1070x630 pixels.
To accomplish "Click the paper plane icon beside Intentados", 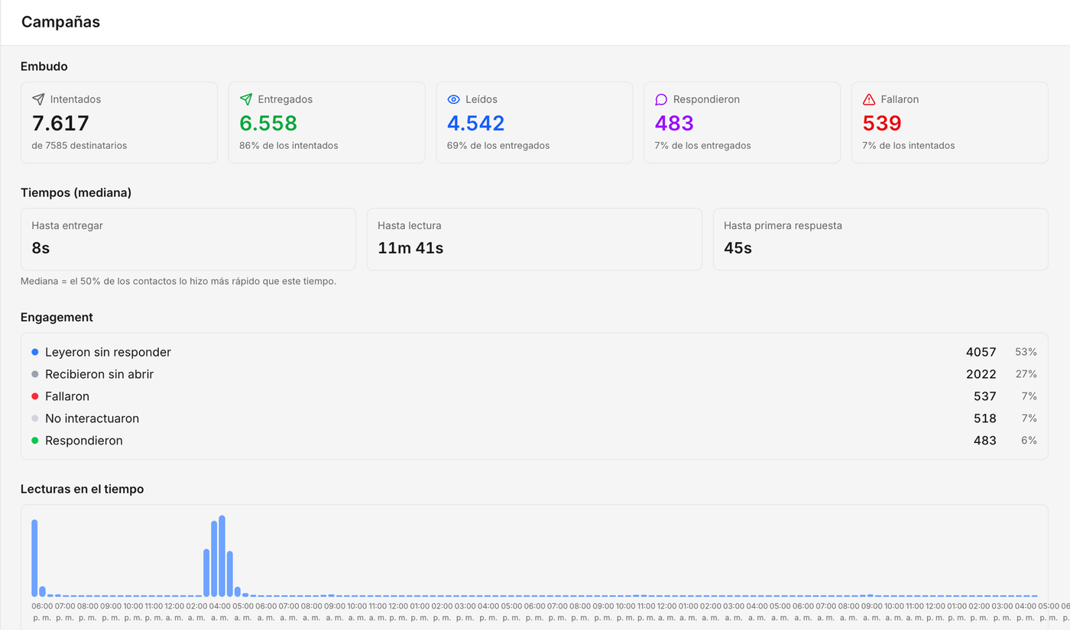I will (x=38, y=99).
